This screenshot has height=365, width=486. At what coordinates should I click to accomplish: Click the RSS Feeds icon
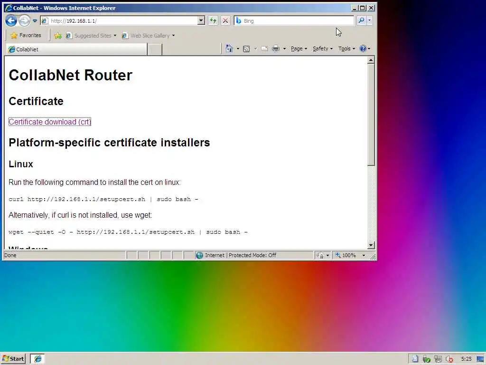[246, 49]
